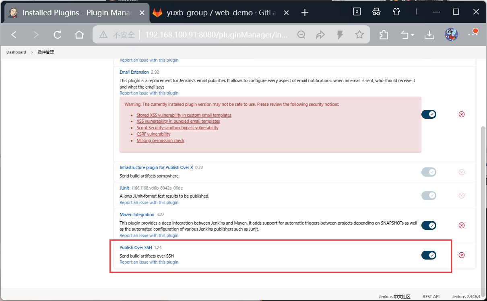This screenshot has width=487, height=301.
Task: Click the browser forward arrow
Action: 36,35
